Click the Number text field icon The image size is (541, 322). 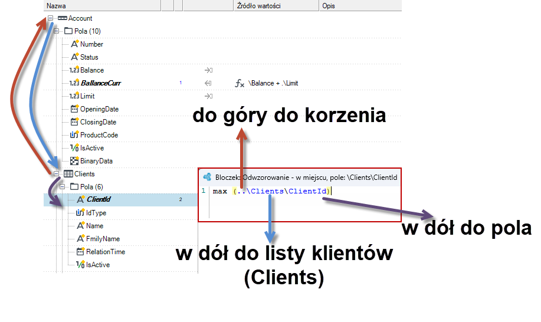(x=74, y=44)
